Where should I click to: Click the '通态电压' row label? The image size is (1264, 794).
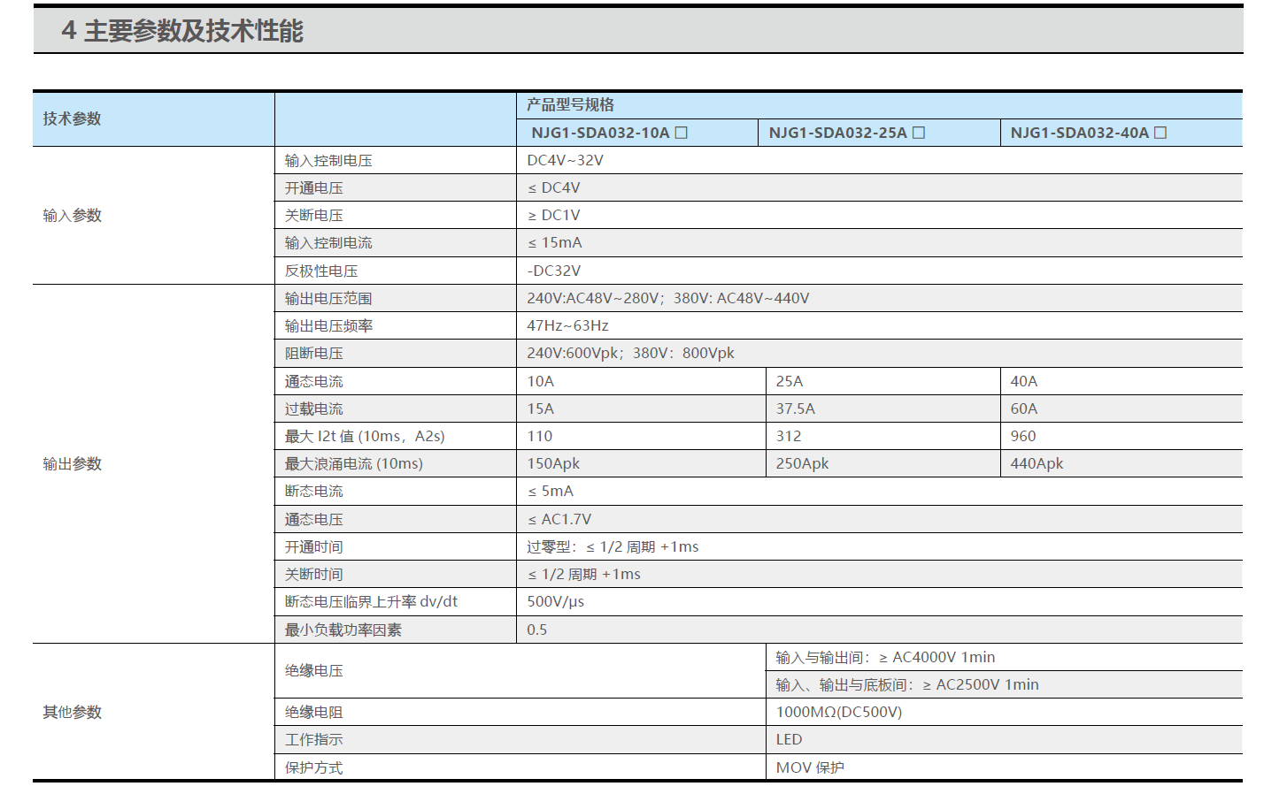(314, 519)
